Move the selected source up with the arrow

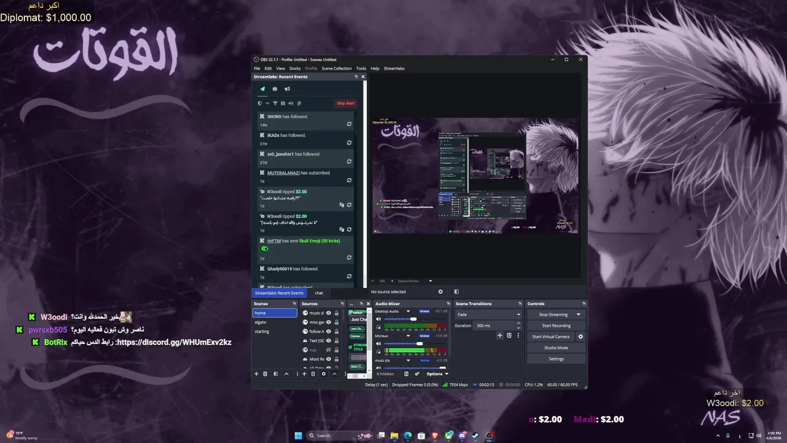tap(334, 373)
